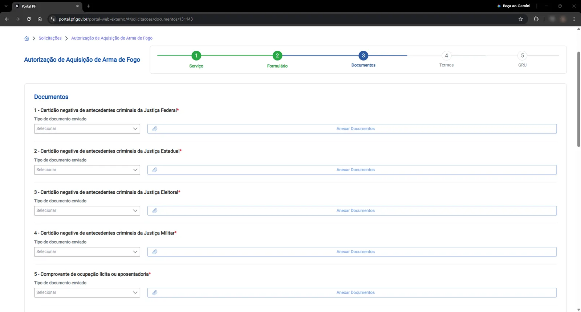Jump to step 4 Termos
The height and width of the screenshot is (312, 581).
pyautogui.click(x=446, y=56)
